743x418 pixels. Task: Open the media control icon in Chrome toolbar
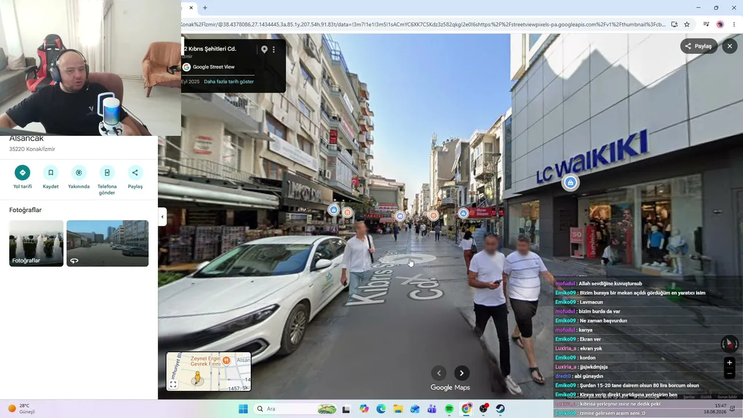point(706,24)
